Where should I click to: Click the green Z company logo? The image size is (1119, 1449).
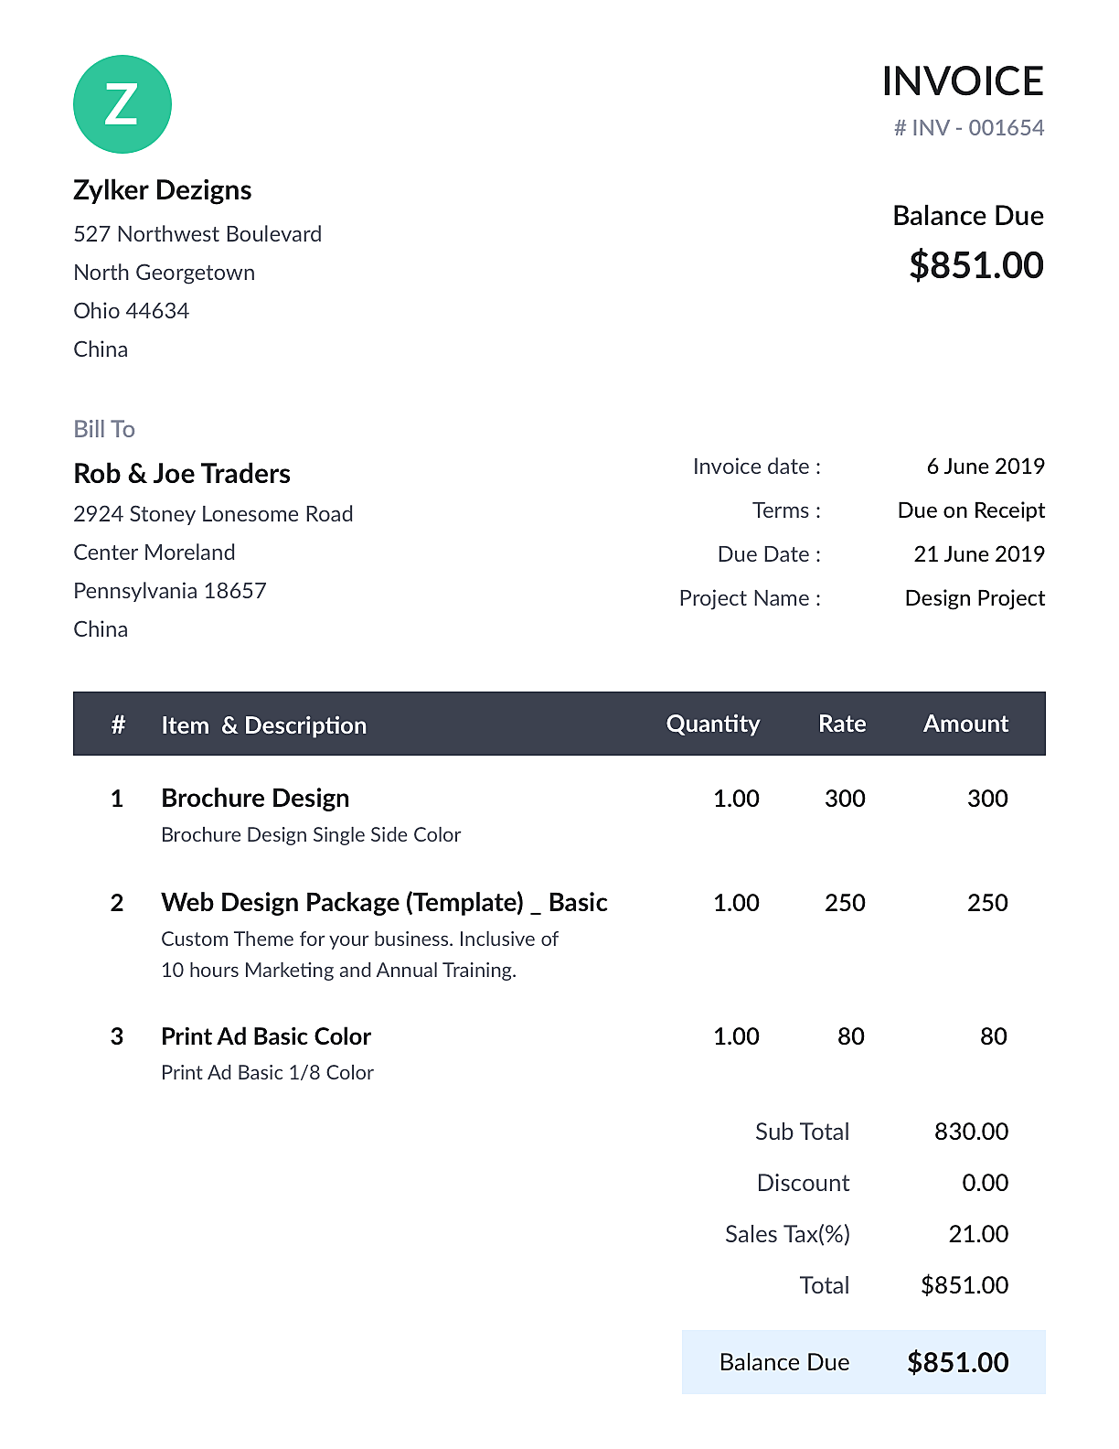(122, 104)
